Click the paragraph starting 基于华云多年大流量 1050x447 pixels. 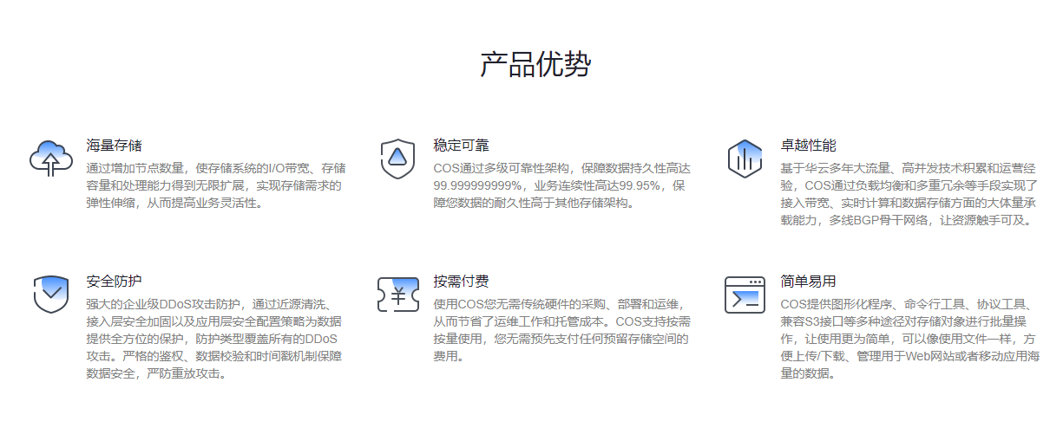[909, 194]
